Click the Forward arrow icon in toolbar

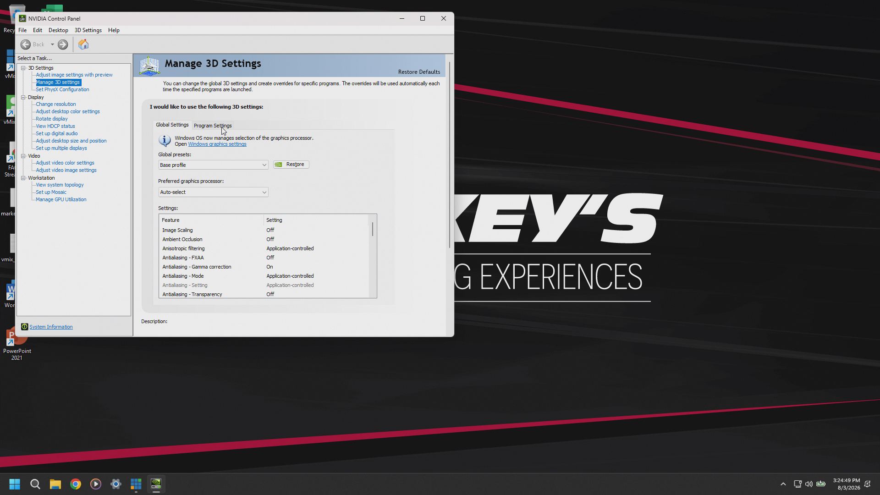[x=63, y=44]
